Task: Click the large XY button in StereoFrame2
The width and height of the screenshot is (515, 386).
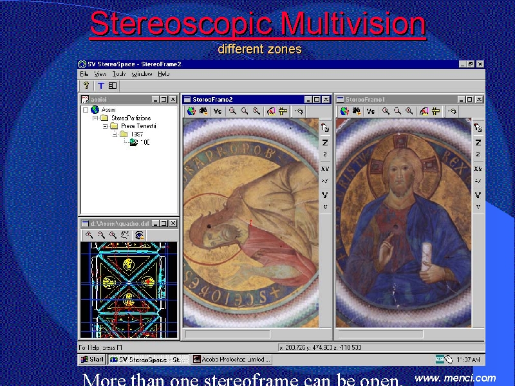Action: [325, 169]
